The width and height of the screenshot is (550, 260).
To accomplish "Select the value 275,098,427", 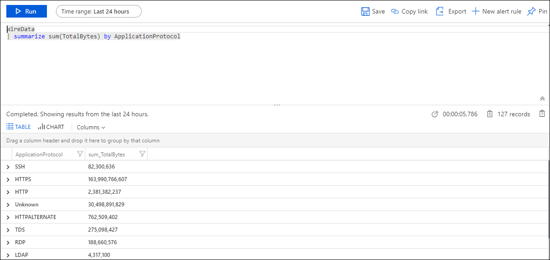I will (103, 230).
